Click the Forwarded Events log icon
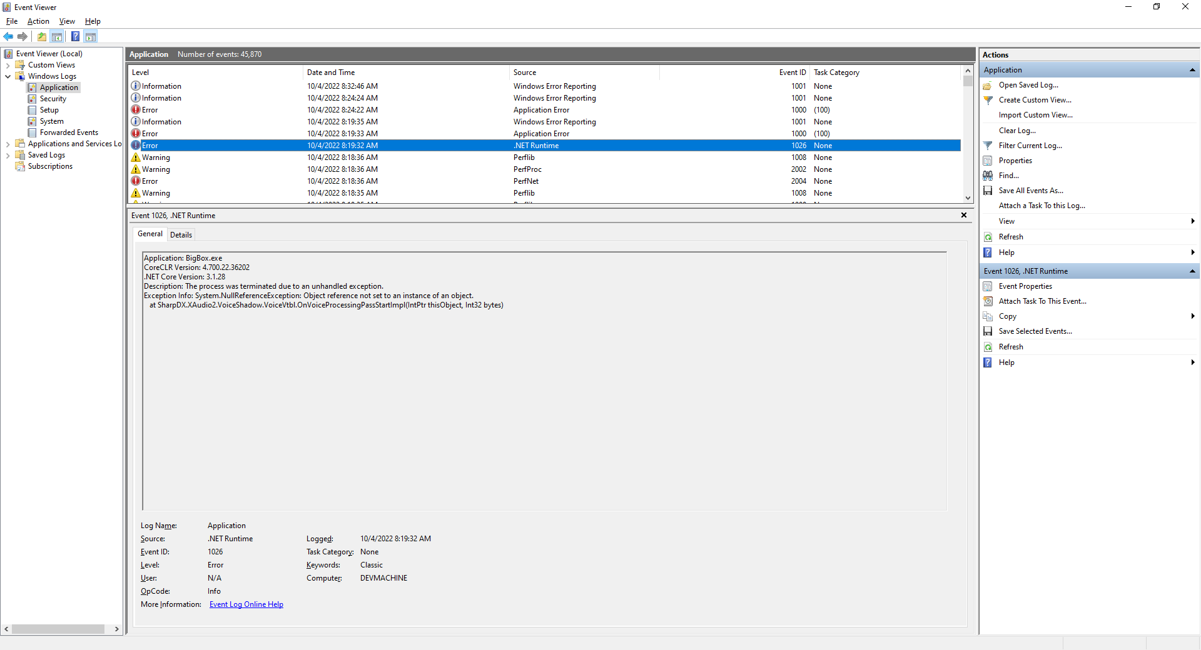 pyautogui.click(x=32, y=132)
